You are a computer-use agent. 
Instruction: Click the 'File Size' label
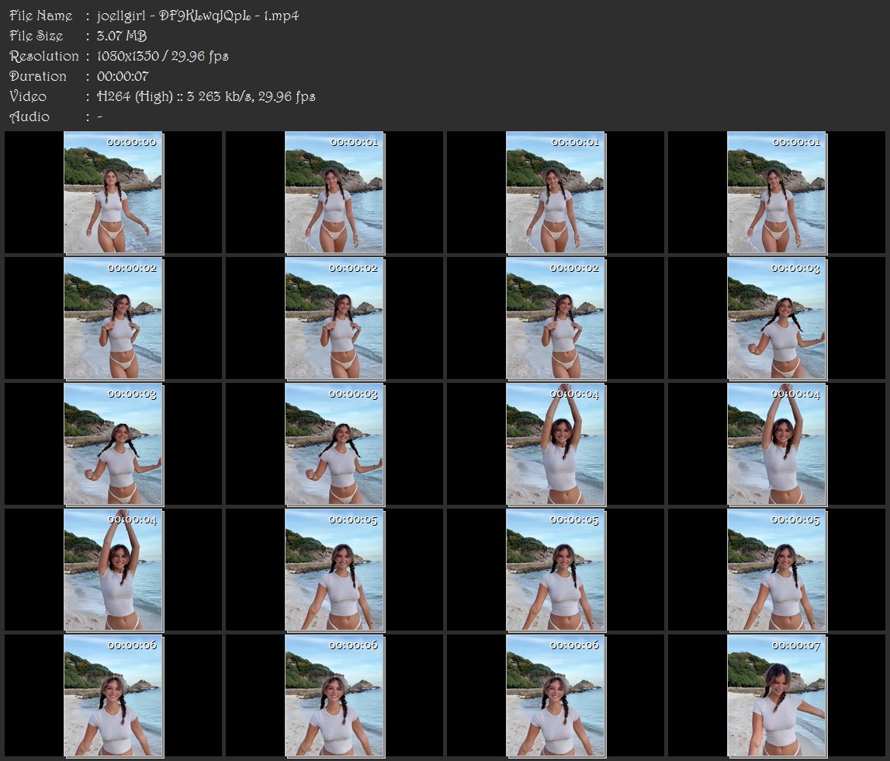[x=36, y=36]
